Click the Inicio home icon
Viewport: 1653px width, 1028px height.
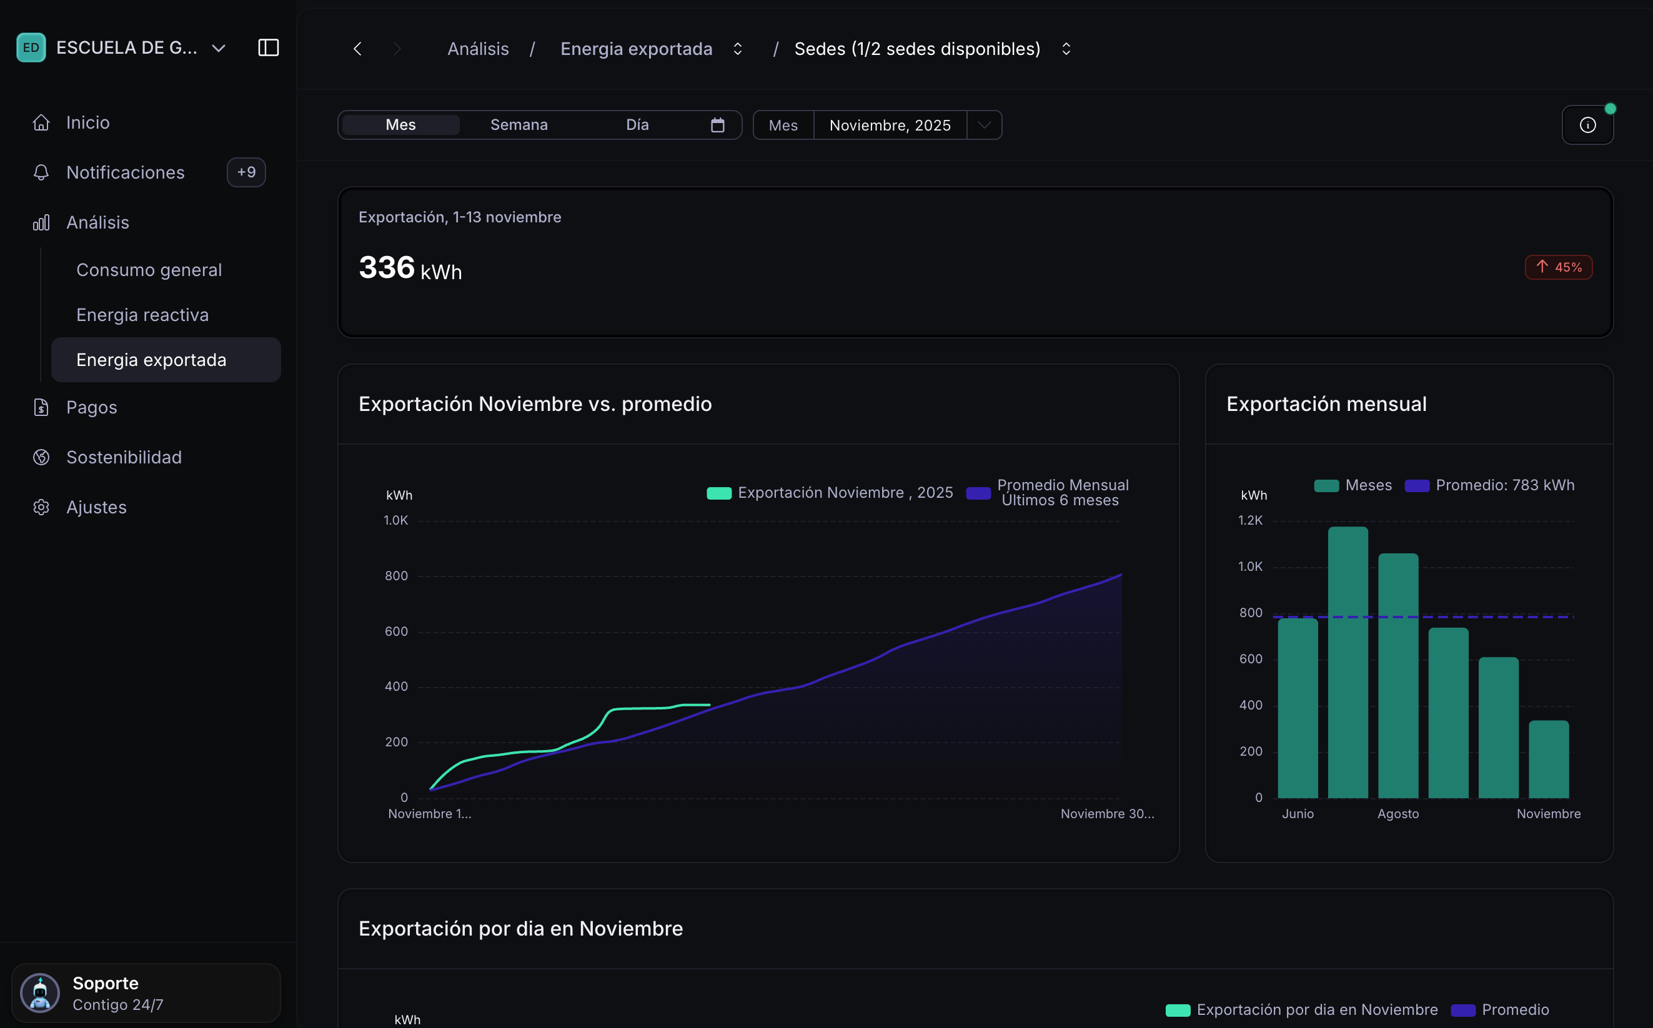click(41, 122)
